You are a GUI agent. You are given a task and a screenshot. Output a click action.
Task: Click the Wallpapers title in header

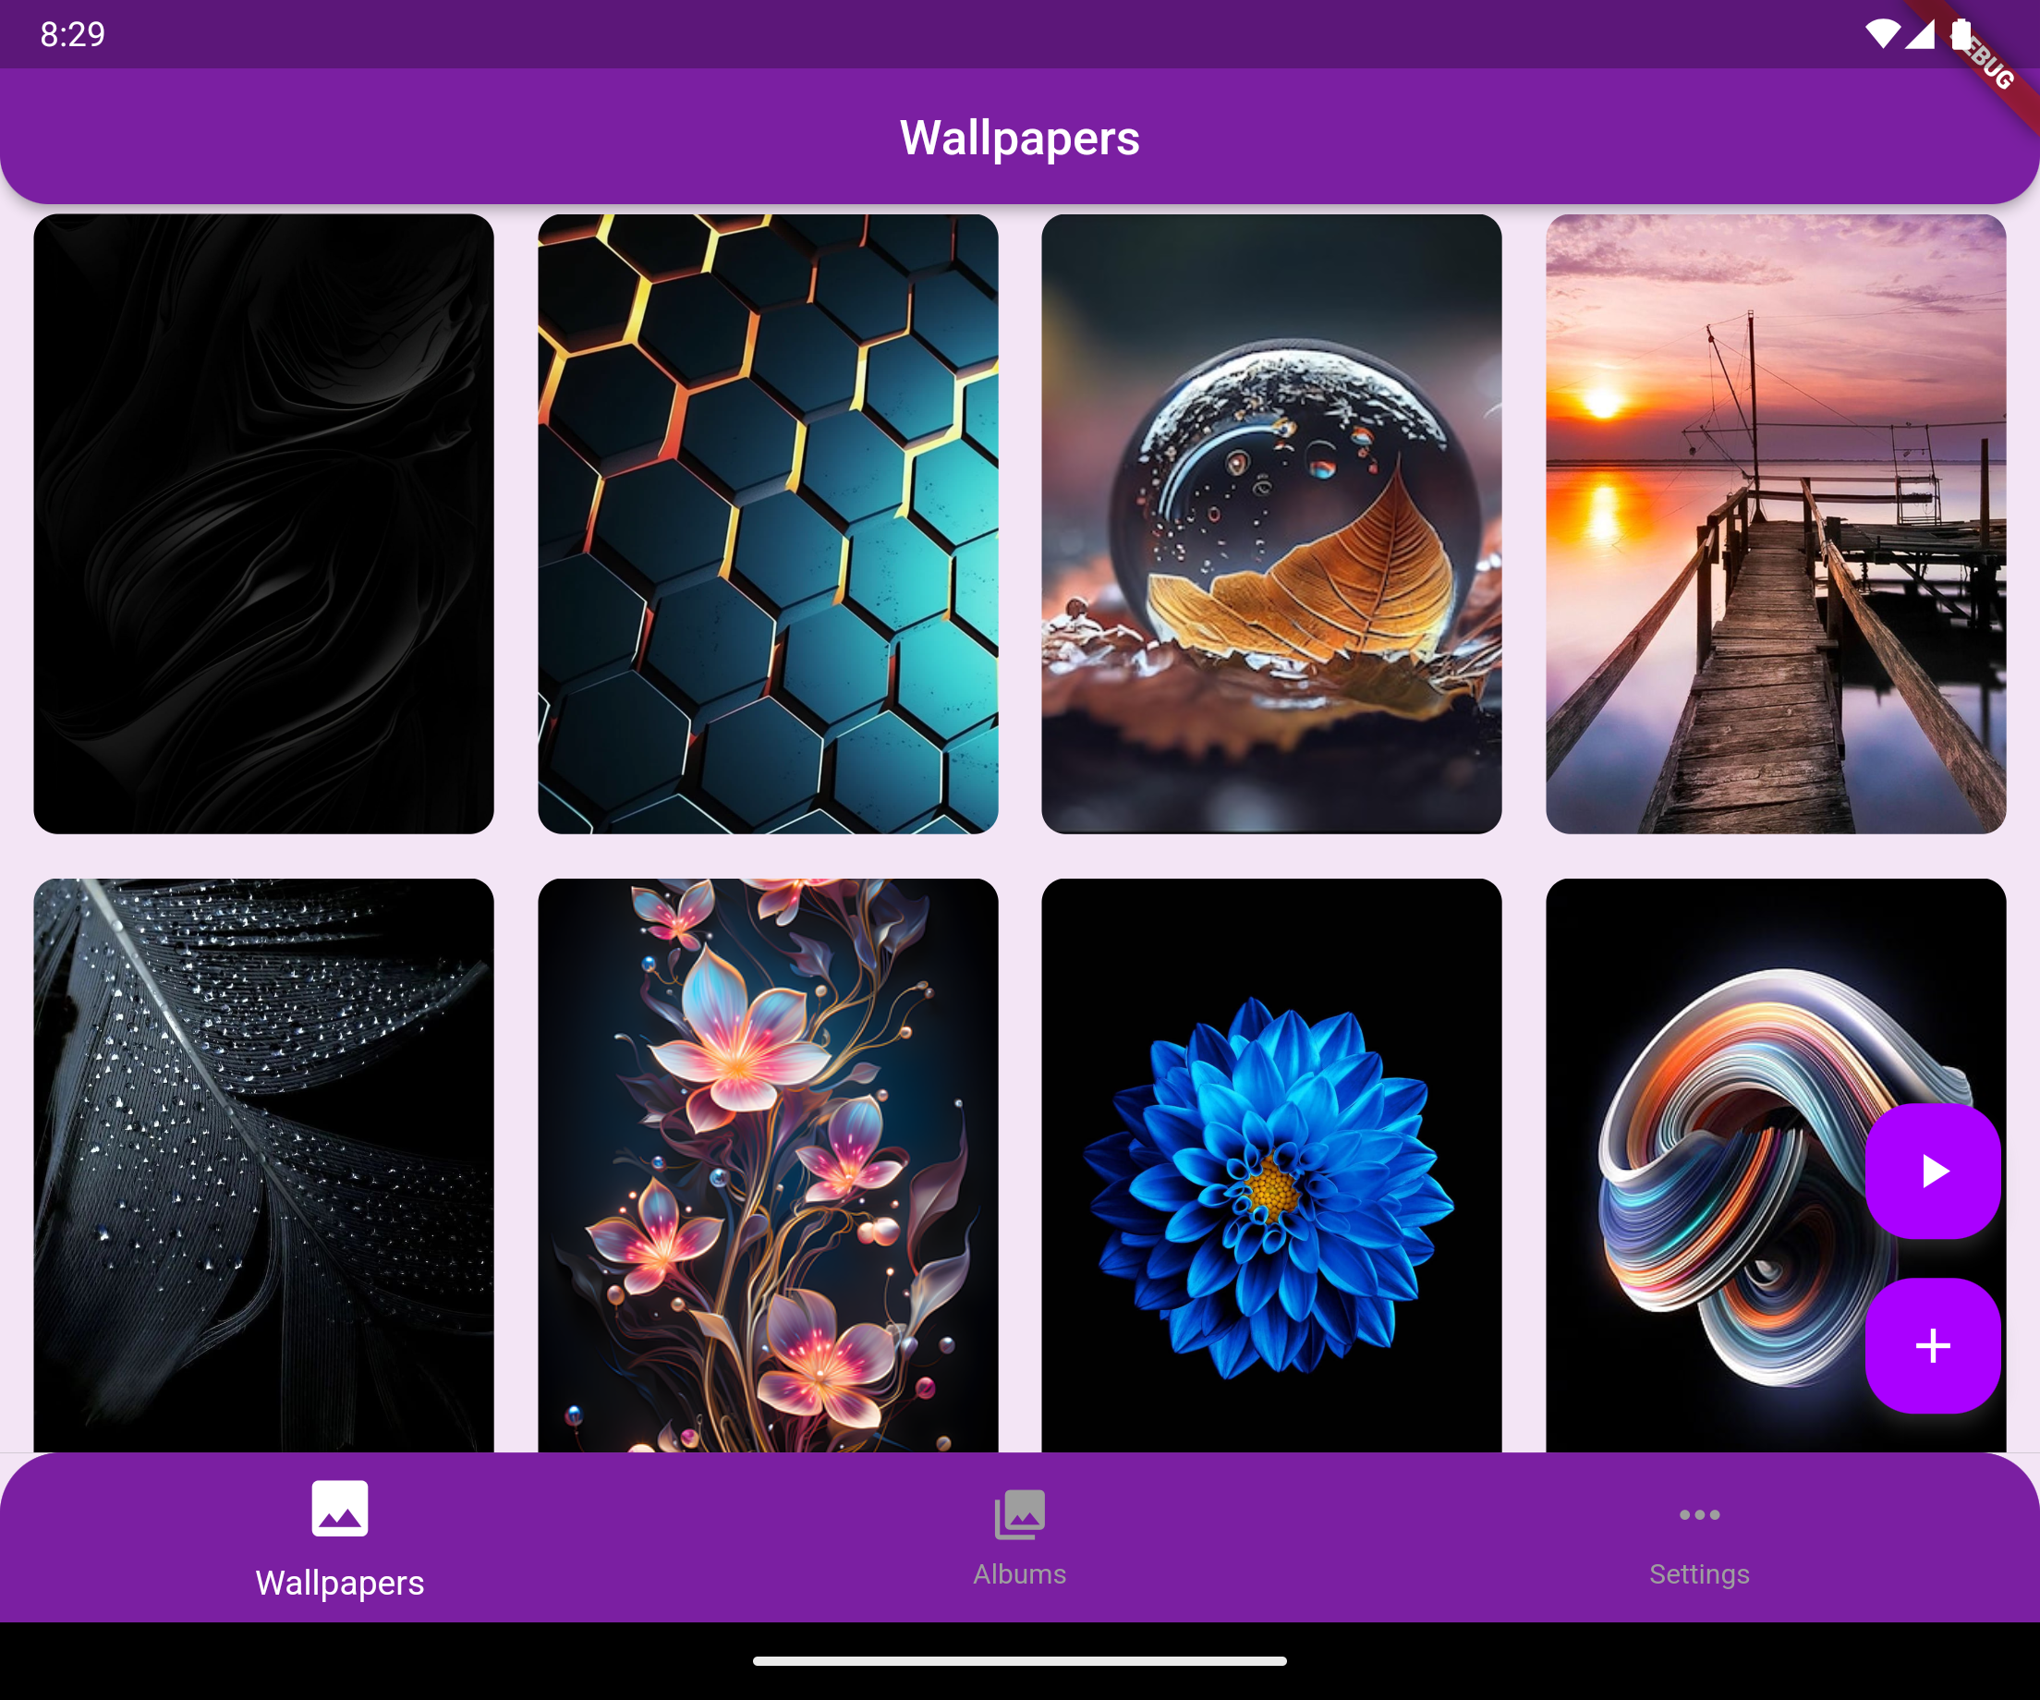click(x=1019, y=137)
